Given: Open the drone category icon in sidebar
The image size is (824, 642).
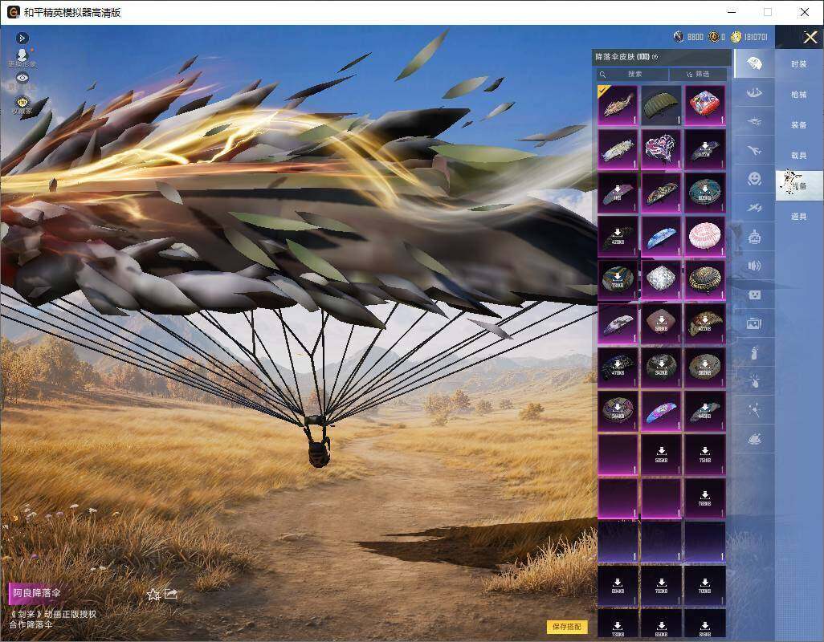Looking at the screenshot, I should pyautogui.click(x=754, y=122).
